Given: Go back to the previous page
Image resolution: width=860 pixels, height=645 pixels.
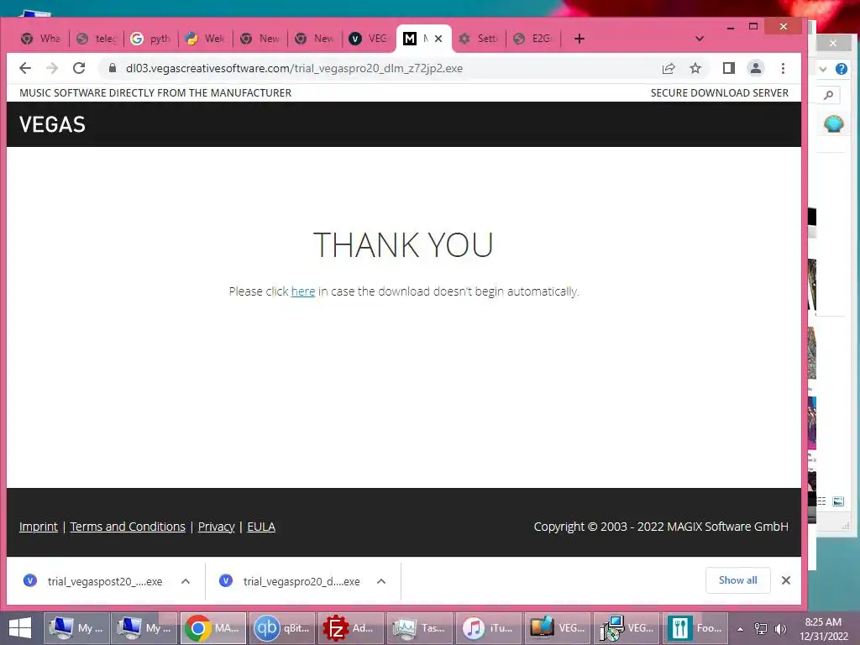Looking at the screenshot, I should point(25,68).
